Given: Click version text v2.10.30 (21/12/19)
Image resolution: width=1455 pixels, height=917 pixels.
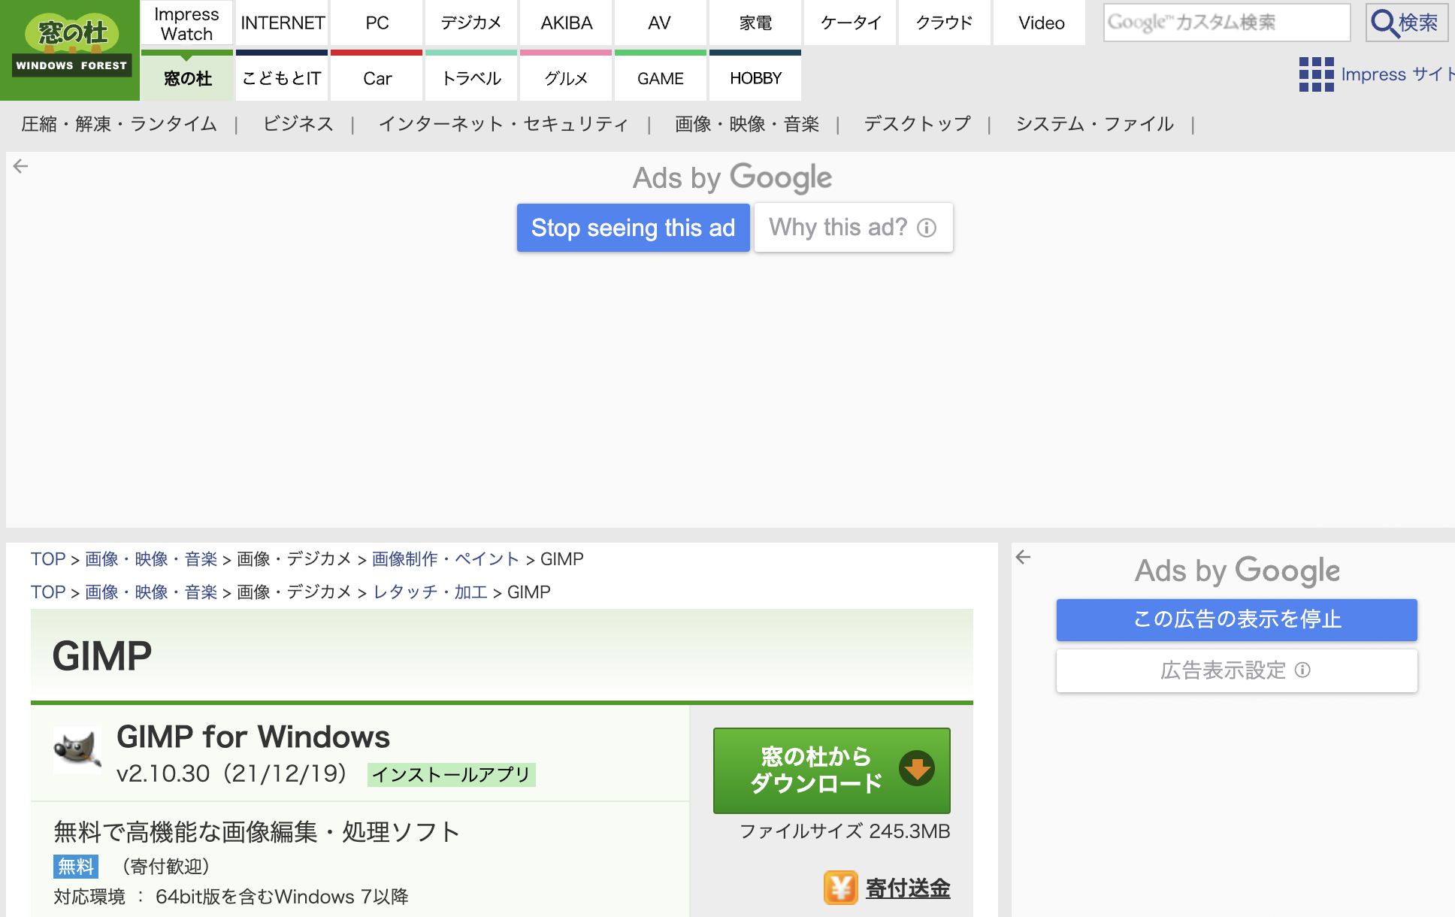Looking at the screenshot, I should tap(231, 773).
